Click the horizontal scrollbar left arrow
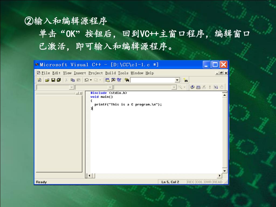The width and height of the screenshot is (276, 207). point(89,175)
